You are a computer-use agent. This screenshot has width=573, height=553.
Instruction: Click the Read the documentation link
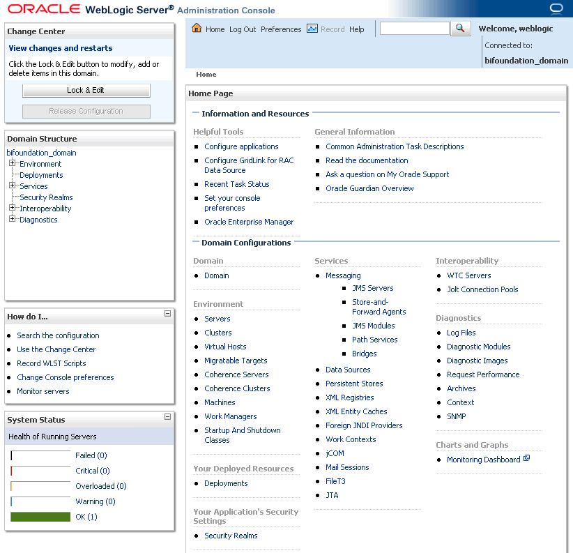click(x=367, y=160)
